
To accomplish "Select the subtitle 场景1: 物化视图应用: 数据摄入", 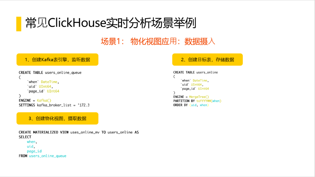I will tap(158, 42).
